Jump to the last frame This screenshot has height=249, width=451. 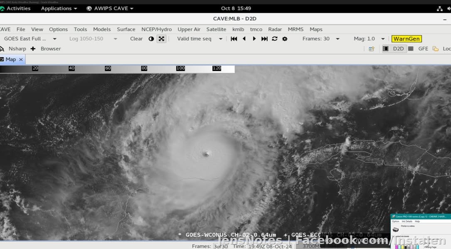click(264, 39)
